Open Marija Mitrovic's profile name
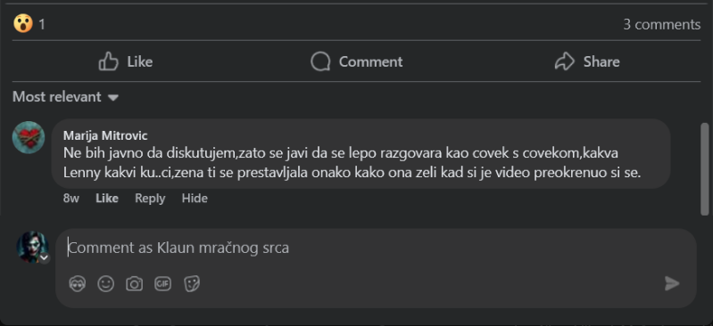Image resolution: width=713 pixels, height=326 pixels. (x=105, y=135)
